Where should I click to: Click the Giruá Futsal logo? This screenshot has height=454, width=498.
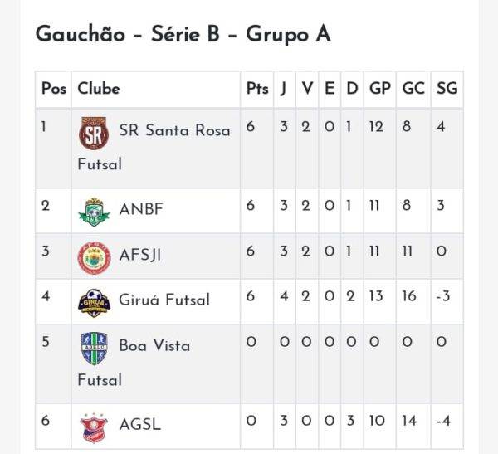[x=94, y=303]
